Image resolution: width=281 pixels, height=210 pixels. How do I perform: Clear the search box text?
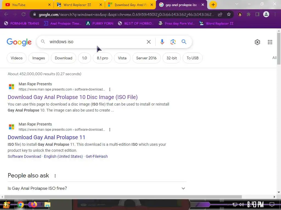tap(148, 42)
